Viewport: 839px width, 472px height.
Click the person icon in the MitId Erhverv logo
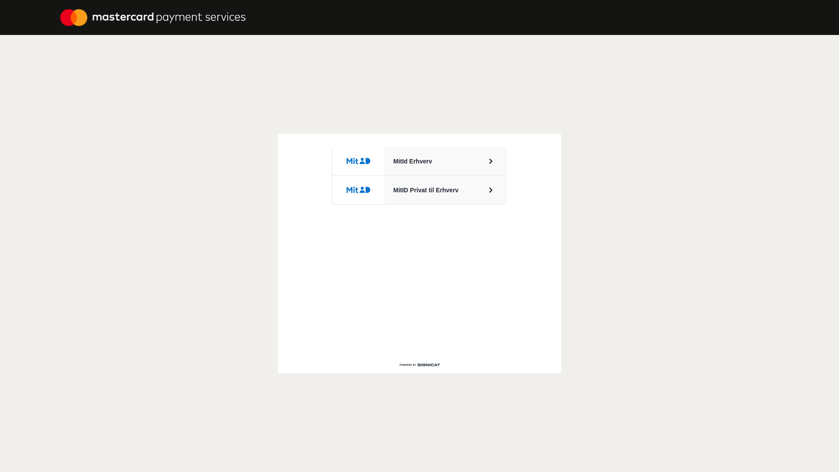click(x=362, y=161)
